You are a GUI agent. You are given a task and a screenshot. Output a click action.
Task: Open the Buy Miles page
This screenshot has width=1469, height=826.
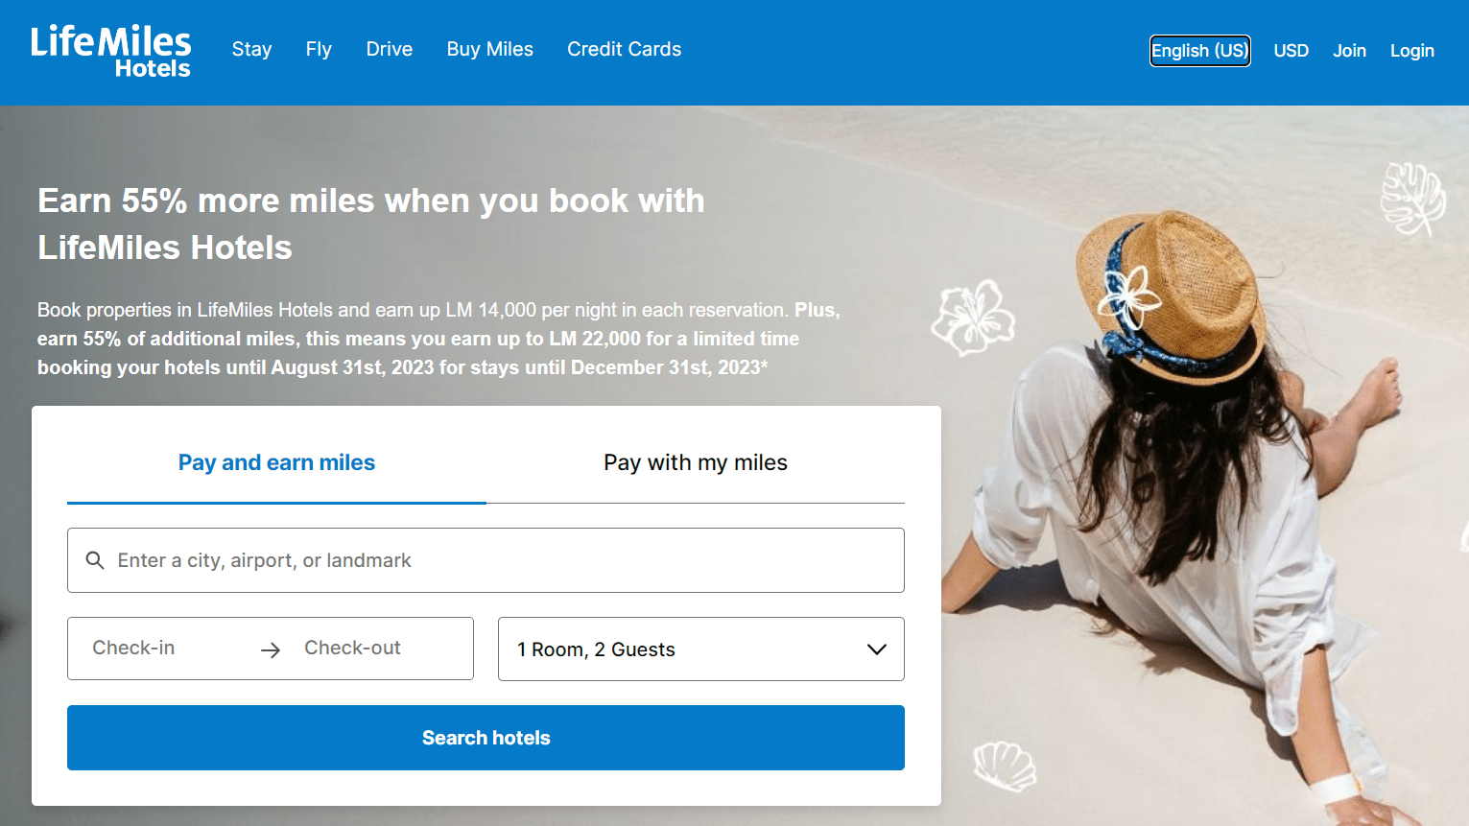click(x=489, y=50)
